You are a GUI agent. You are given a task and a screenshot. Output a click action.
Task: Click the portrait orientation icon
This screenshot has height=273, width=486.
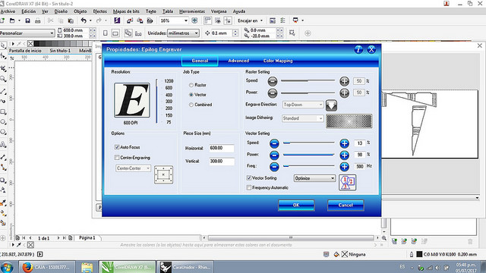pos(106,33)
